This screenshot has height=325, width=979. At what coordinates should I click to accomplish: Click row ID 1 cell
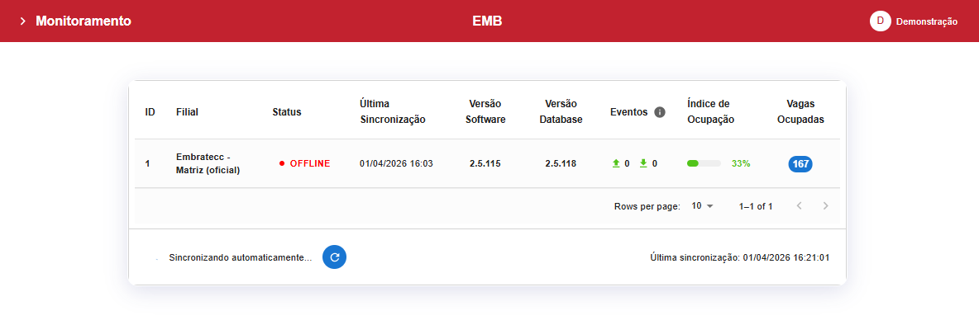point(148,164)
